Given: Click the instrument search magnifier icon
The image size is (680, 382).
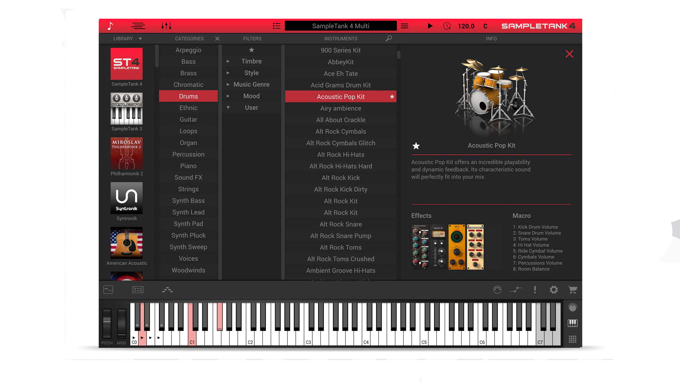Looking at the screenshot, I should coord(389,38).
